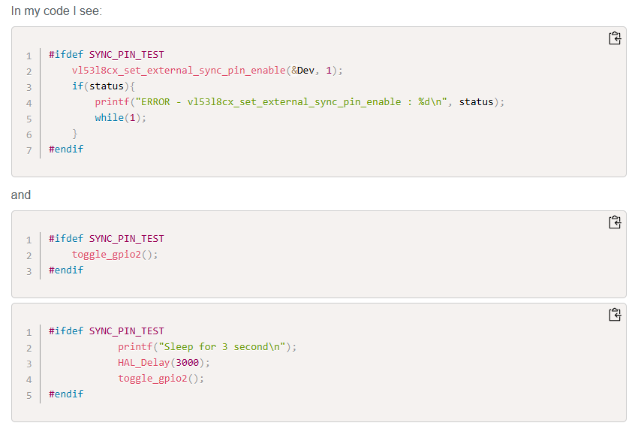Click the "while(1);" statement
Viewport: 638px width, 447px height.
click(121, 118)
